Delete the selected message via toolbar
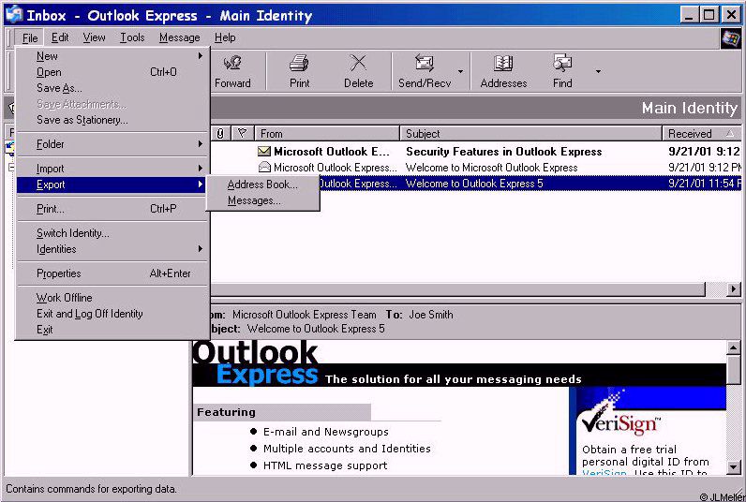 (358, 71)
